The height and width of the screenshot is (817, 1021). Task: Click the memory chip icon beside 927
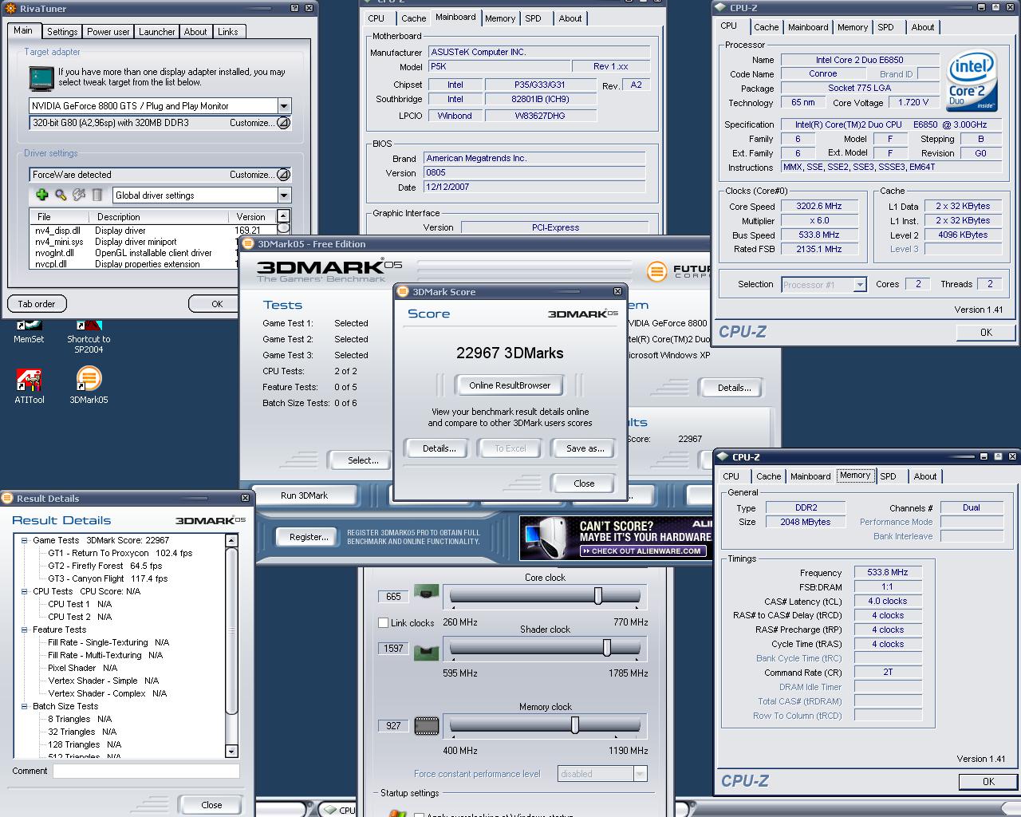427,725
